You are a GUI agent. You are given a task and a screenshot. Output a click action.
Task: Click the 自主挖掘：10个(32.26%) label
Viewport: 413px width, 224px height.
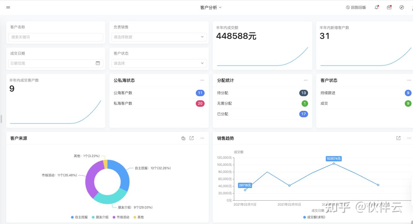153,168
